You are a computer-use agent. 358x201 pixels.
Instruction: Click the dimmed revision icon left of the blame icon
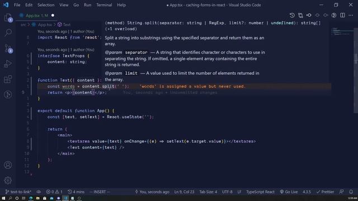(326, 15)
